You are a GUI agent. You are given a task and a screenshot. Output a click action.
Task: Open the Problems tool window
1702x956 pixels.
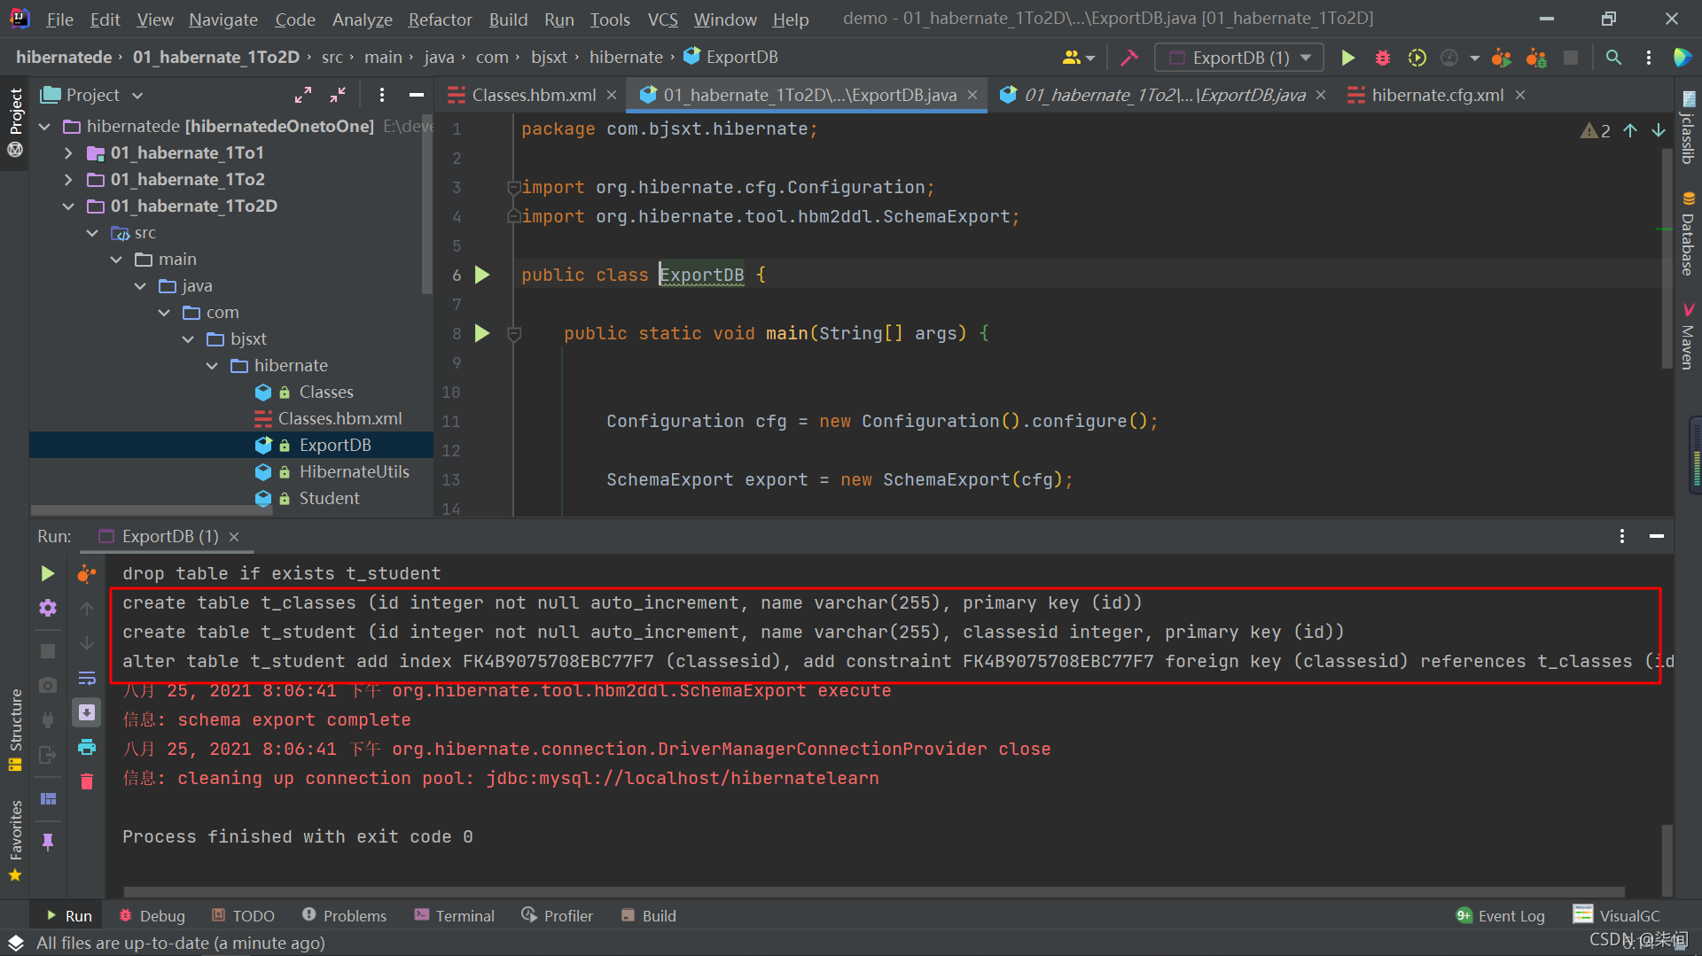[x=344, y=915]
